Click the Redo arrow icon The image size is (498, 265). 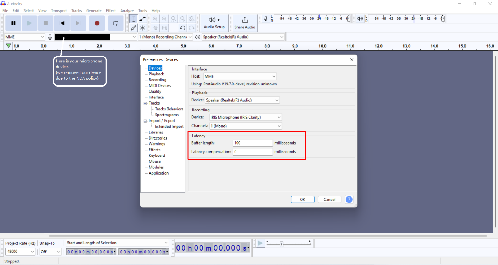[192, 28]
